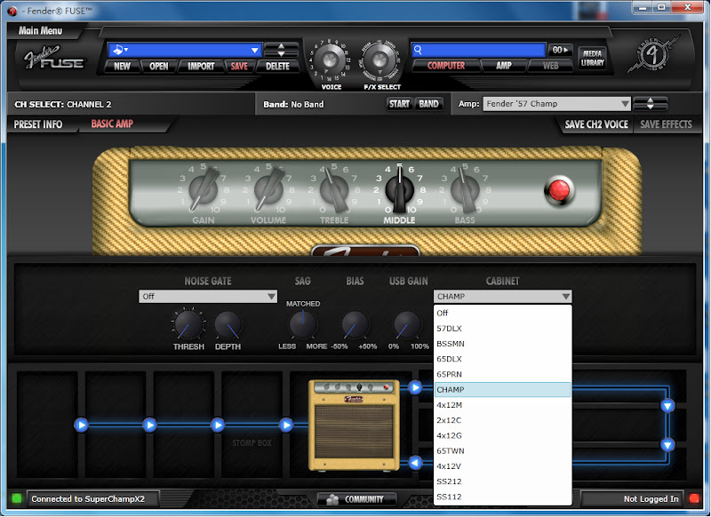The image size is (711, 517).
Task: Select 65TWN cabinet option
Action: point(502,451)
